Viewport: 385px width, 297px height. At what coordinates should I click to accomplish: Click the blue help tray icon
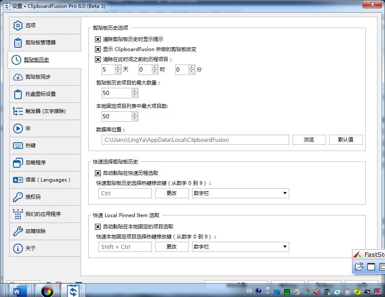tap(258, 291)
